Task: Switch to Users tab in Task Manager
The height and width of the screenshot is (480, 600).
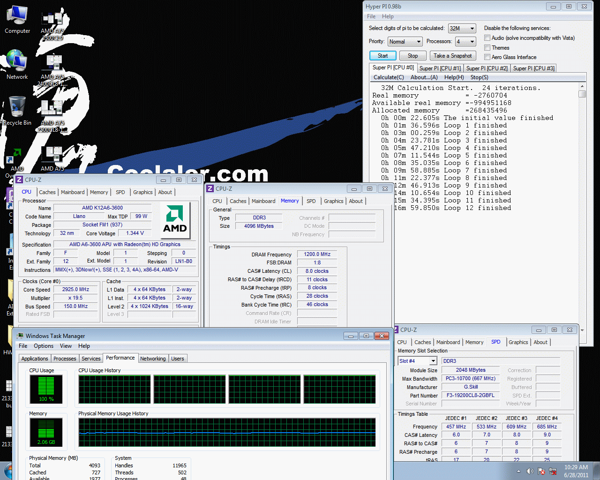Action: tap(178, 359)
